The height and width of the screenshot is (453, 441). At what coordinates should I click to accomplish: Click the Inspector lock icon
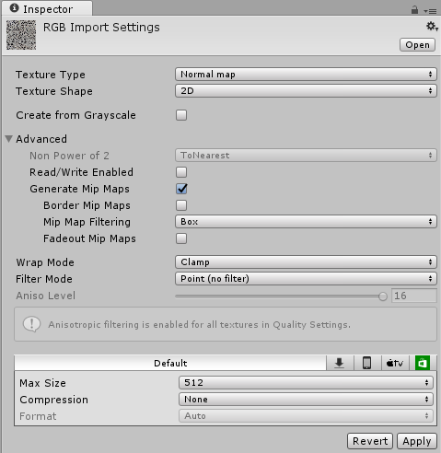coord(414,10)
